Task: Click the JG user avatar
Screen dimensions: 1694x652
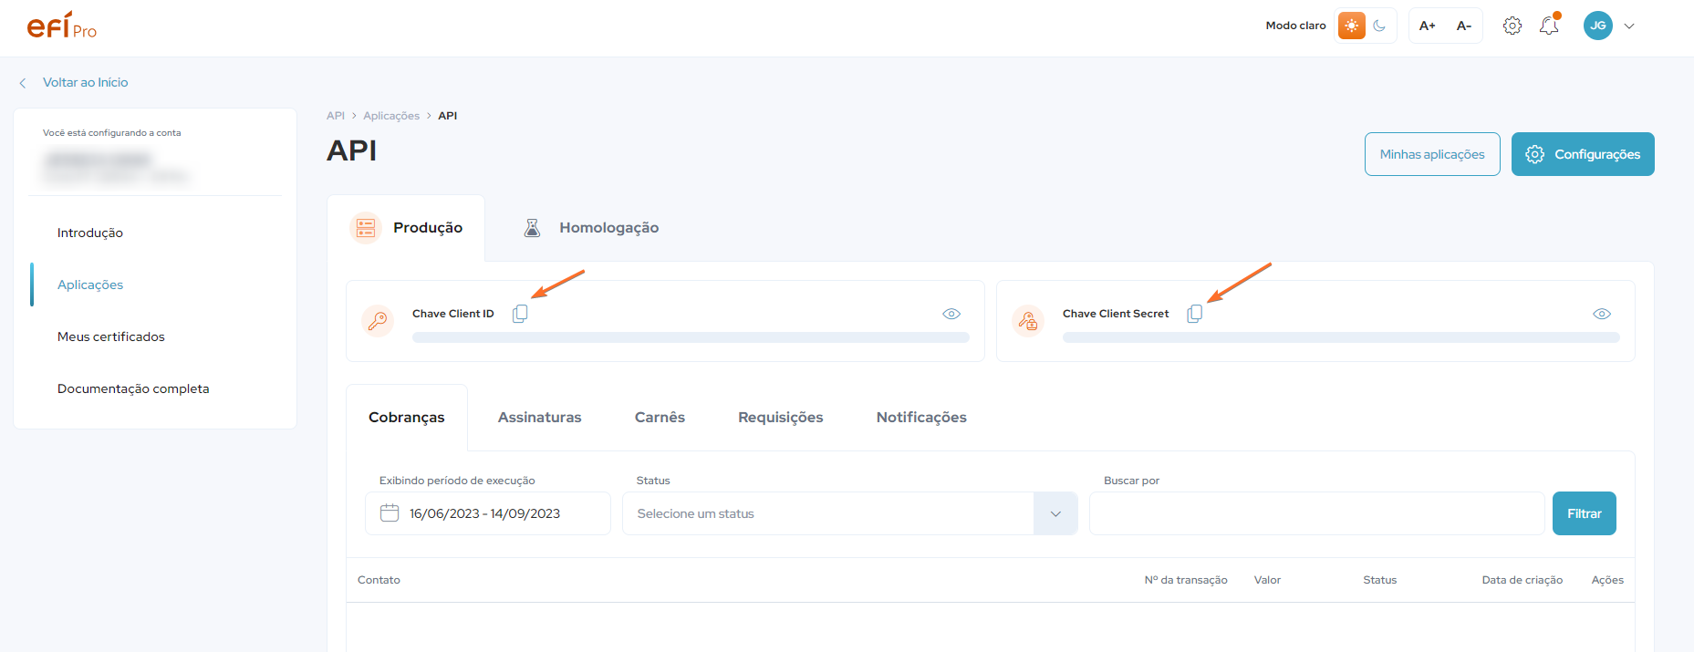Action: pos(1597,26)
